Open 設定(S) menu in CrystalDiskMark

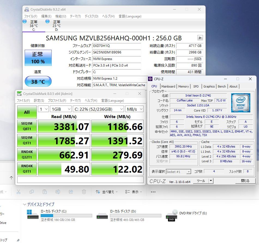(39, 101)
